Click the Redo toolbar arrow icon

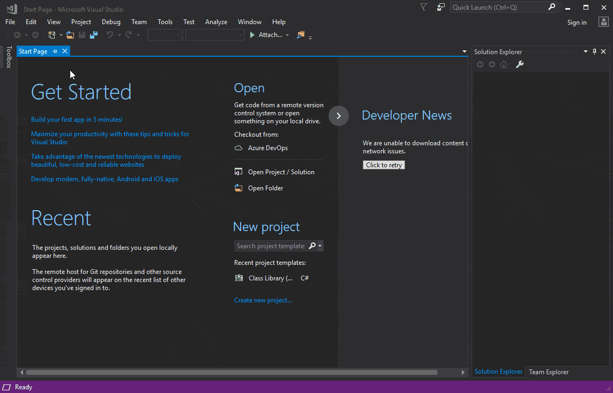pos(128,35)
